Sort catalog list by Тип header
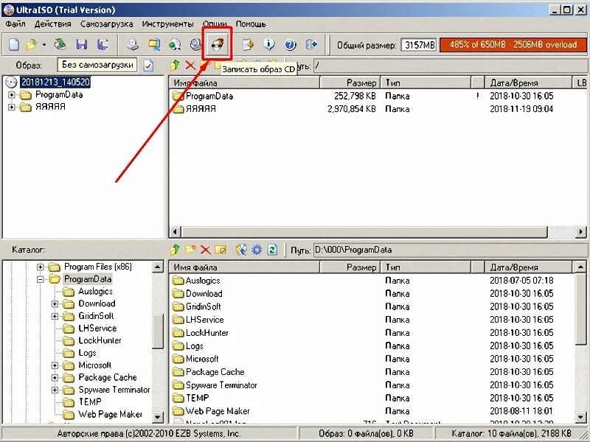Viewport: 590px width, 442px height. click(x=426, y=267)
